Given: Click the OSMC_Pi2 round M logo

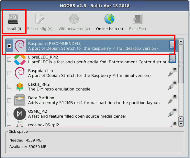Looking at the screenshot, I should point(20,114).
